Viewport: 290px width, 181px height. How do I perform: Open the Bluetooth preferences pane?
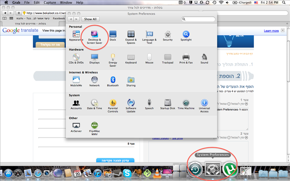(x=113, y=81)
